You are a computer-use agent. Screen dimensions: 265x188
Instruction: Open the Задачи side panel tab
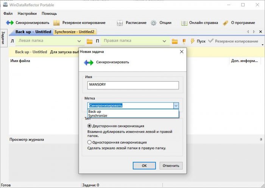tap(3, 38)
